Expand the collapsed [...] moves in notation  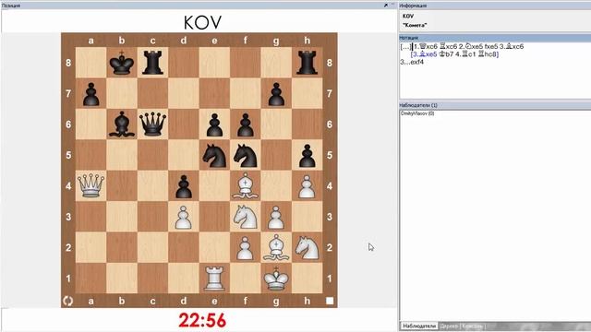coord(405,47)
